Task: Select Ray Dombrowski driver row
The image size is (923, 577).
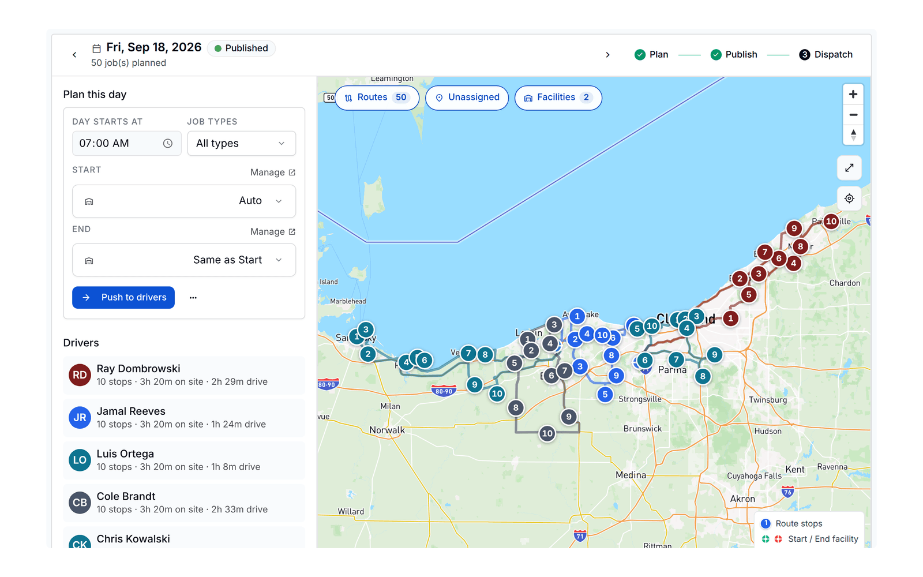Action: point(184,376)
